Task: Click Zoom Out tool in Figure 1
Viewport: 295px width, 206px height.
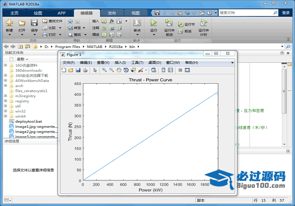Action: pos(111,70)
